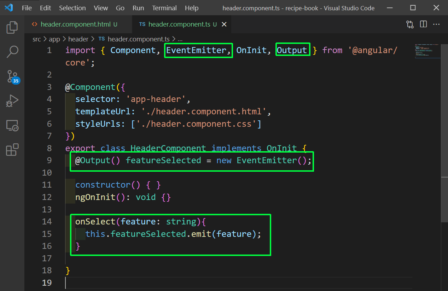This screenshot has width=448, height=291.
Task: Open the editor More Actions ellipsis menu
Action: (x=436, y=24)
